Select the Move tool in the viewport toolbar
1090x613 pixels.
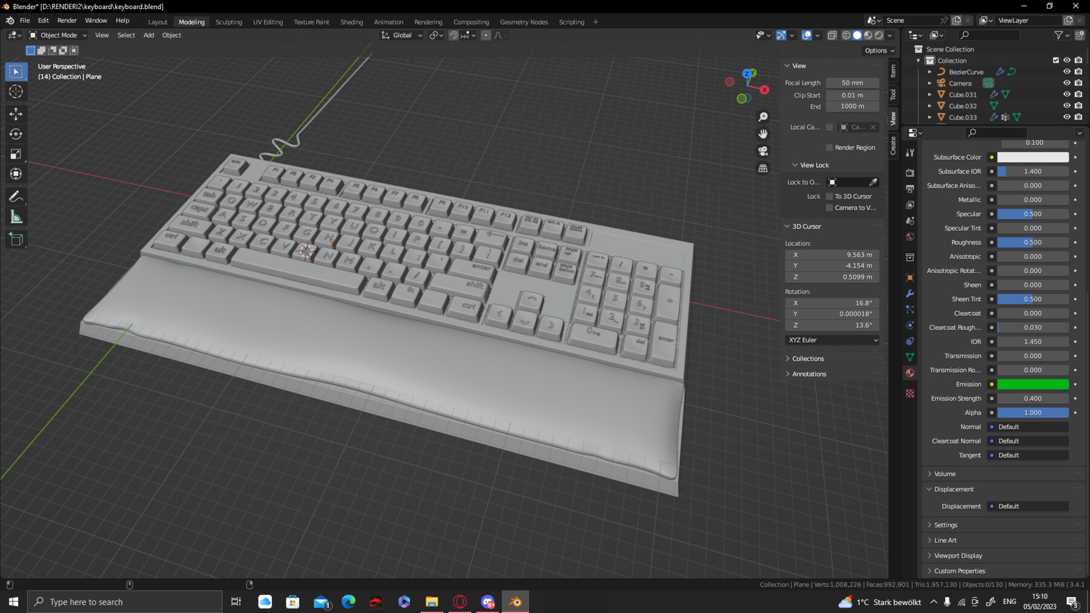pyautogui.click(x=16, y=114)
